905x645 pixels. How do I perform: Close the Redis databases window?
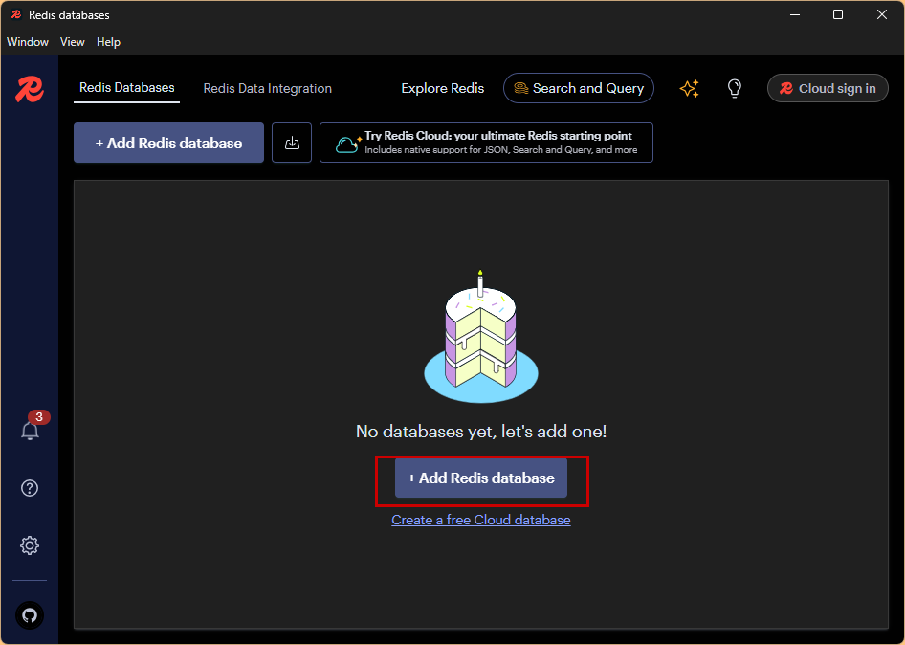tap(882, 15)
